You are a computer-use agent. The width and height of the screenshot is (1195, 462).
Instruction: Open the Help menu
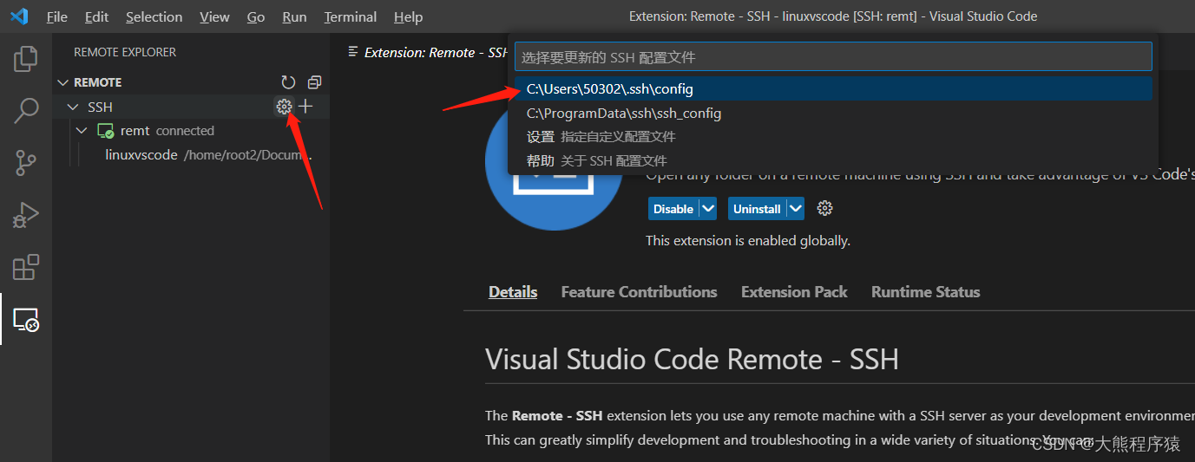coord(408,16)
